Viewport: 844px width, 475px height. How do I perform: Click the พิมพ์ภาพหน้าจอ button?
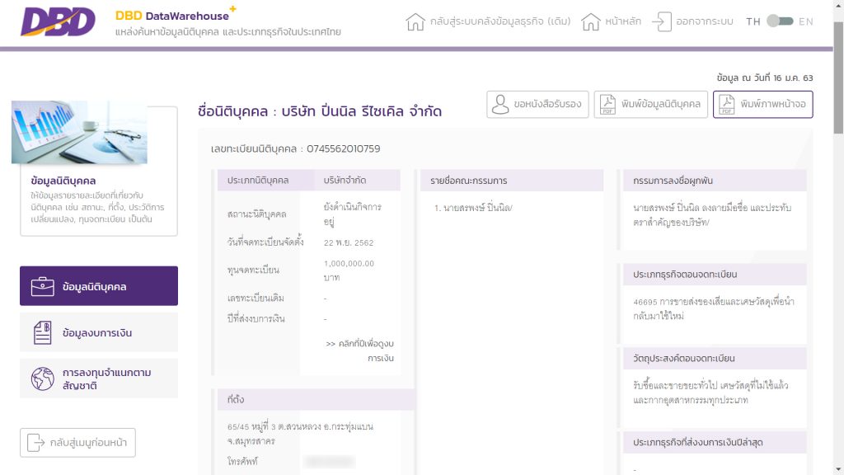click(x=763, y=104)
